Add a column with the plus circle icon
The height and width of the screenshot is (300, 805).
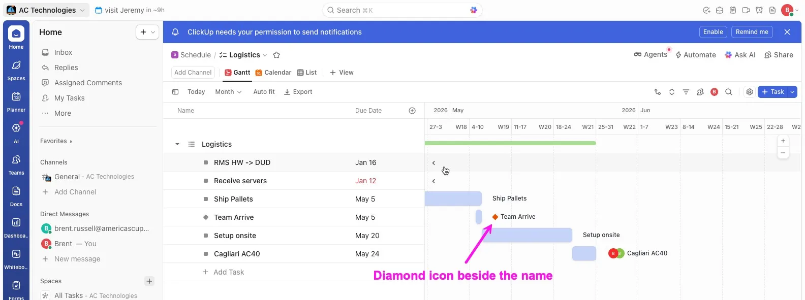(x=412, y=111)
